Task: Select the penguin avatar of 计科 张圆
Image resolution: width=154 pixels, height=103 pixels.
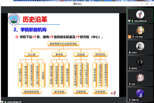Action: [140, 30]
